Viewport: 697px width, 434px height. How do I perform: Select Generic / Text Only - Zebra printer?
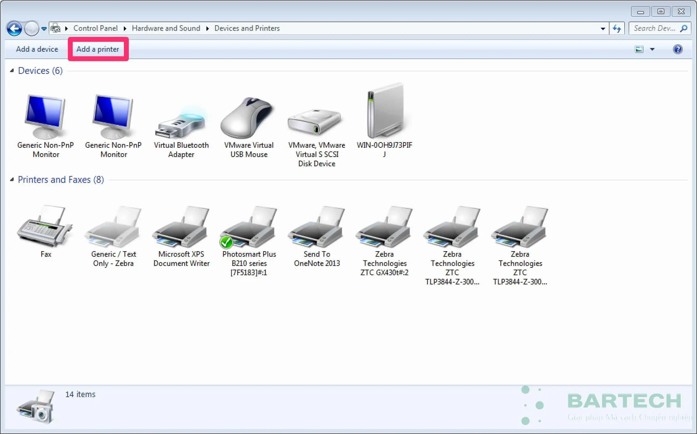click(x=113, y=228)
